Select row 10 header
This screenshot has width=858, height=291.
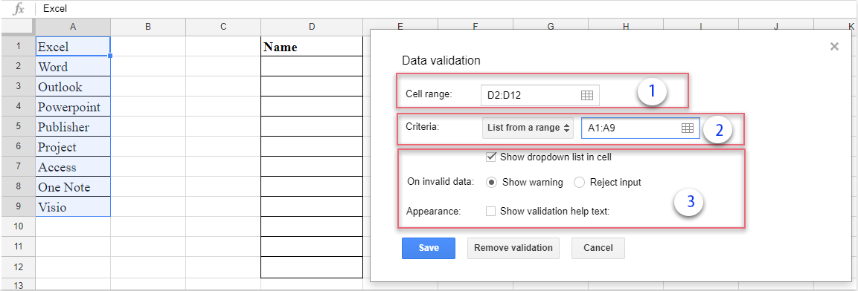(x=18, y=226)
